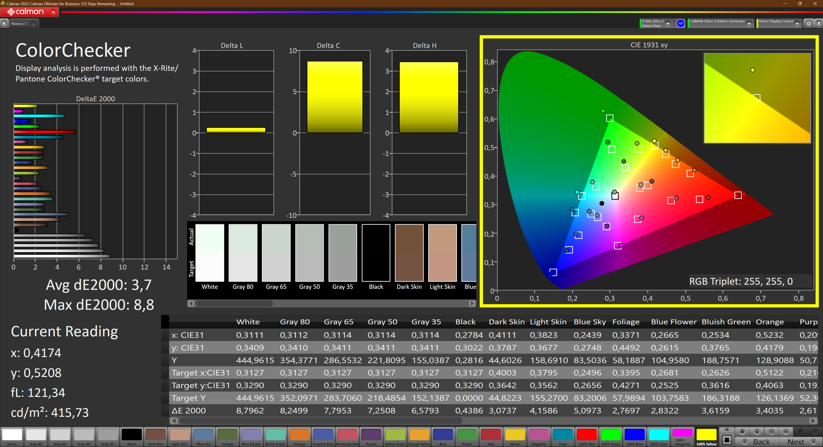Image resolution: width=823 pixels, height=447 pixels.
Task: Expand CalMAN Client 3 Pattern Generator dropdown
Action: click(749, 24)
